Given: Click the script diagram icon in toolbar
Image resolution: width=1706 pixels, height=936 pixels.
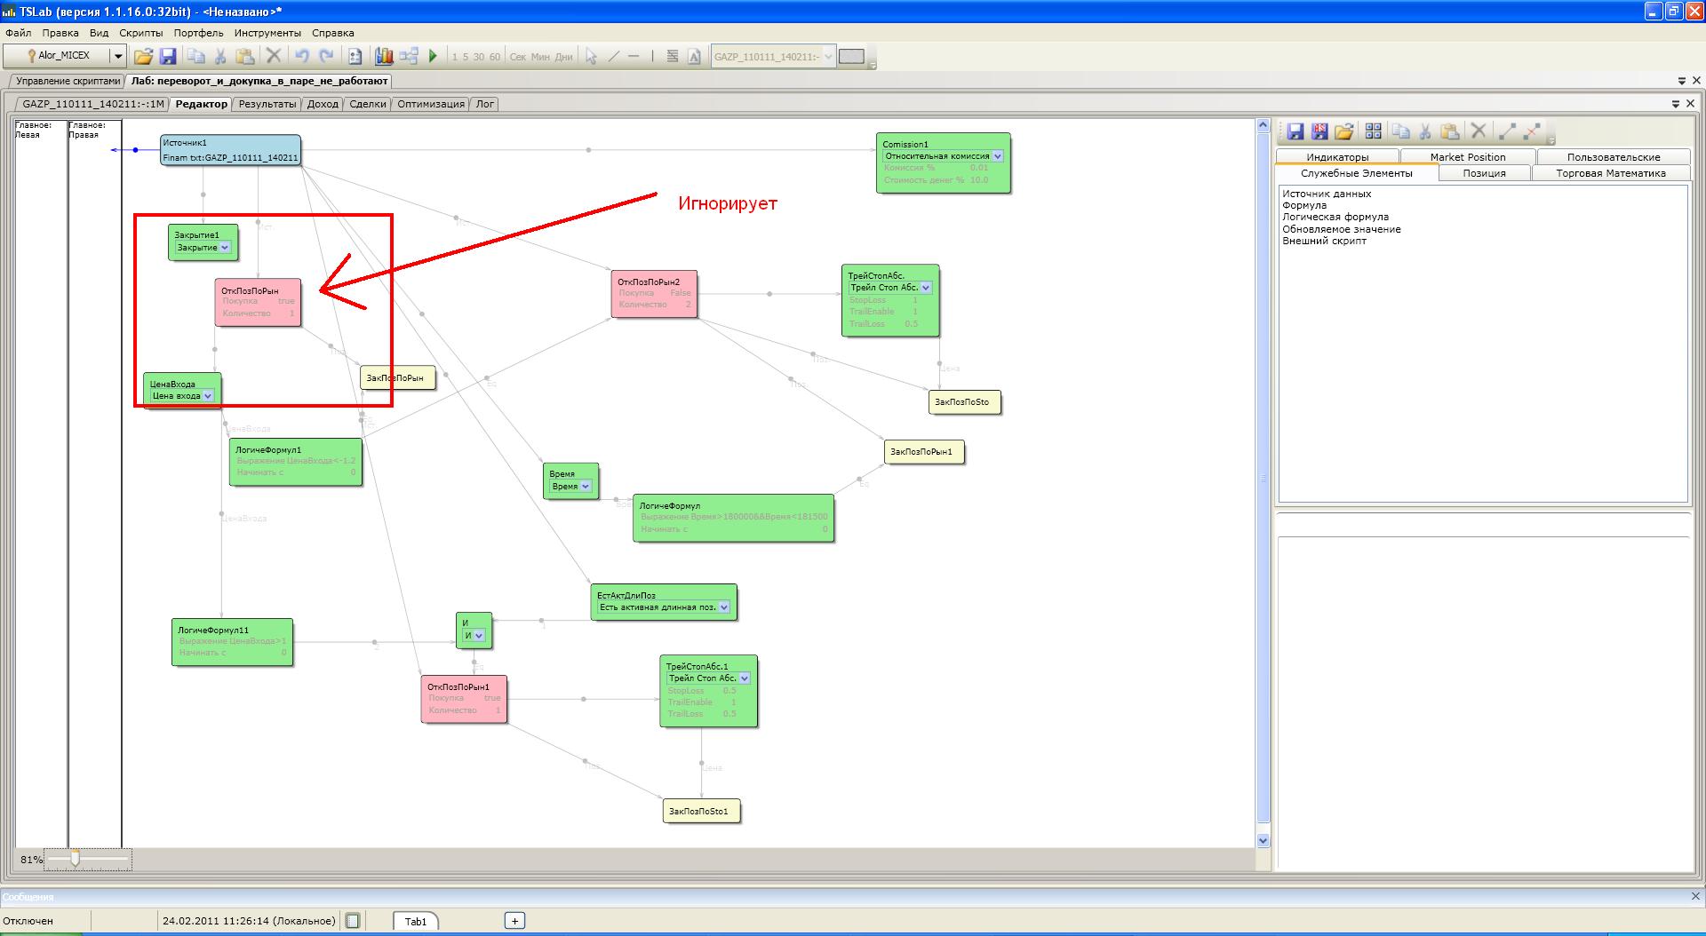Looking at the screenshot, I should (x=409, y=56).
